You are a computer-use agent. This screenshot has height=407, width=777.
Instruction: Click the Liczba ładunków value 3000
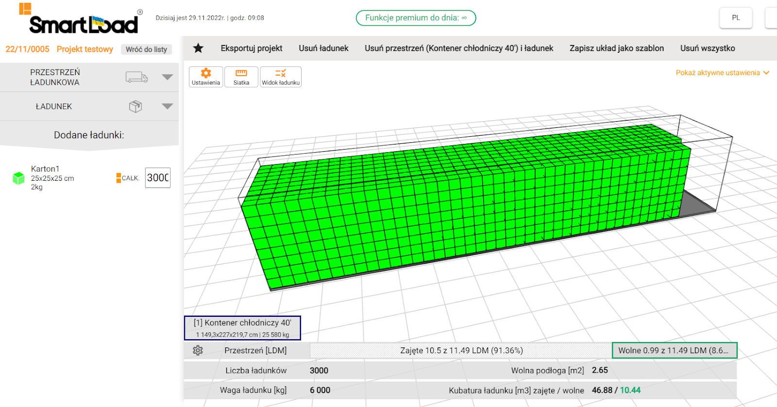319,371
